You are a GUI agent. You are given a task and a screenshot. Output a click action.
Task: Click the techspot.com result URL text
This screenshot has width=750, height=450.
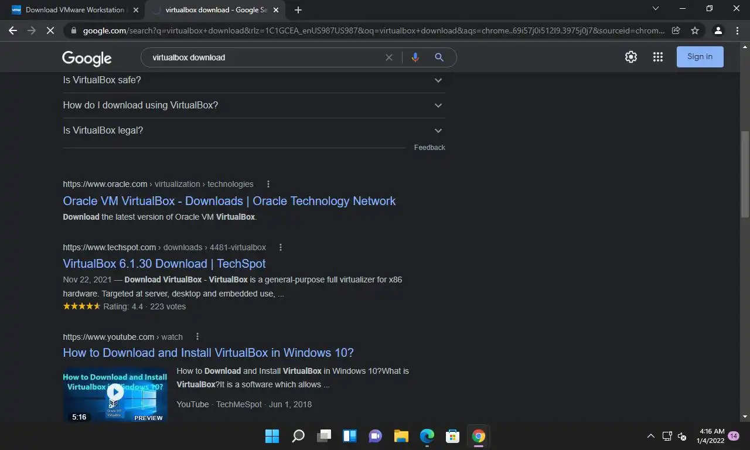(164, 247)
